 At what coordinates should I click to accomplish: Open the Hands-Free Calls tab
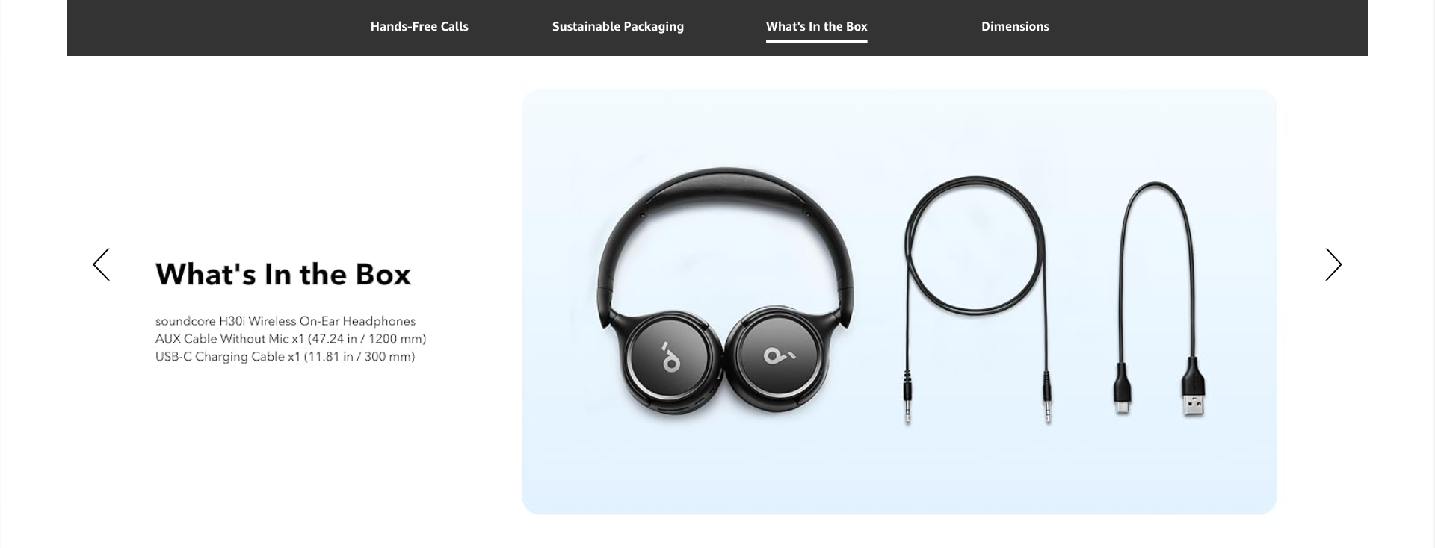pyautogui.click(x=419, y=26)
